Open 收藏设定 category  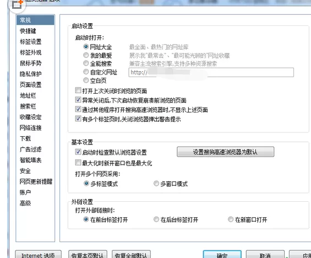pyautogui.click(x=30, y=117)
